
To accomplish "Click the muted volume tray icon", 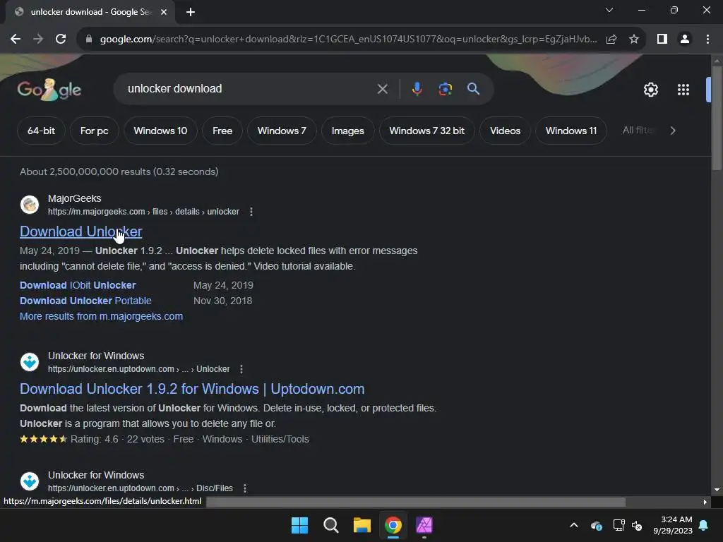I will (637, 525).
